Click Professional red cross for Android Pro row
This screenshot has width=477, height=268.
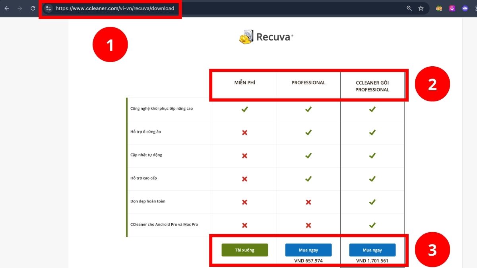(x=308, y=225)
